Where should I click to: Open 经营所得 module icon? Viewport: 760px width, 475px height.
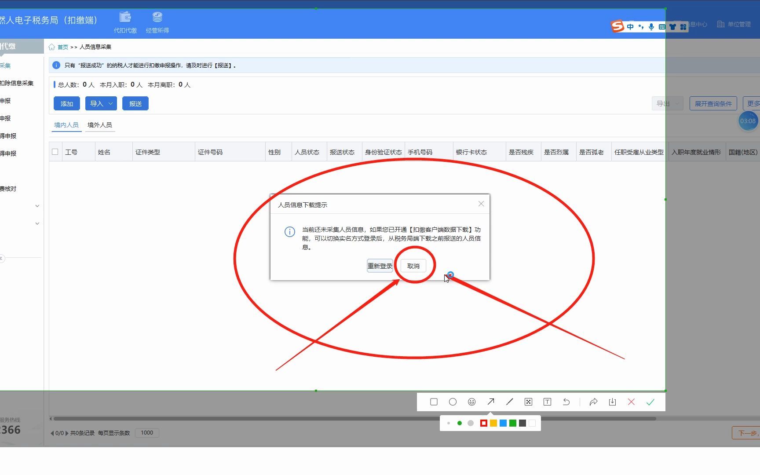tap(157, 22)
